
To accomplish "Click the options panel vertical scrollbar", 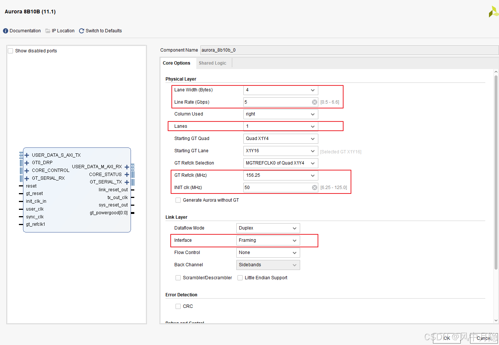I will click(x=496, y=172).
